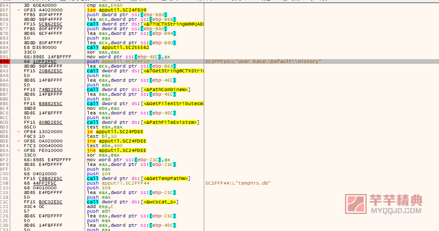Click the bytes '66:8985 E4FDFFFF'
Image resolution: width=439 pixels, height=231 pixels.
48,160
